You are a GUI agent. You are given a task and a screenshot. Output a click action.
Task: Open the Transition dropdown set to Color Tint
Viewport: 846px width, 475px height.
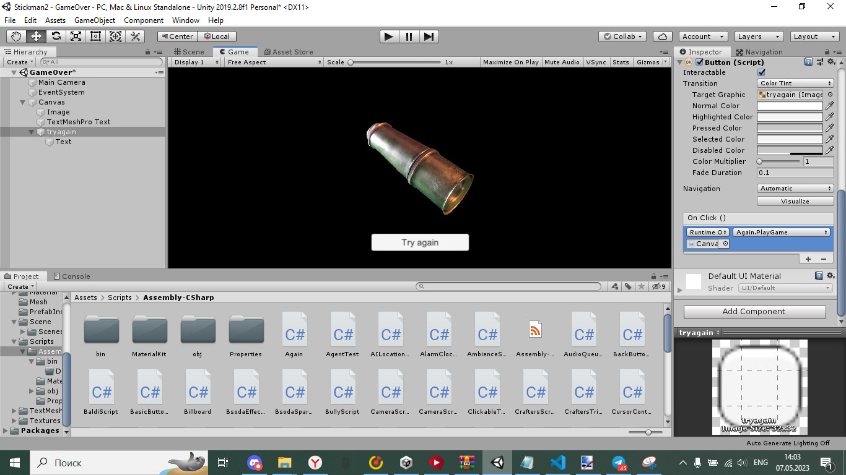(x=795, y=83)
